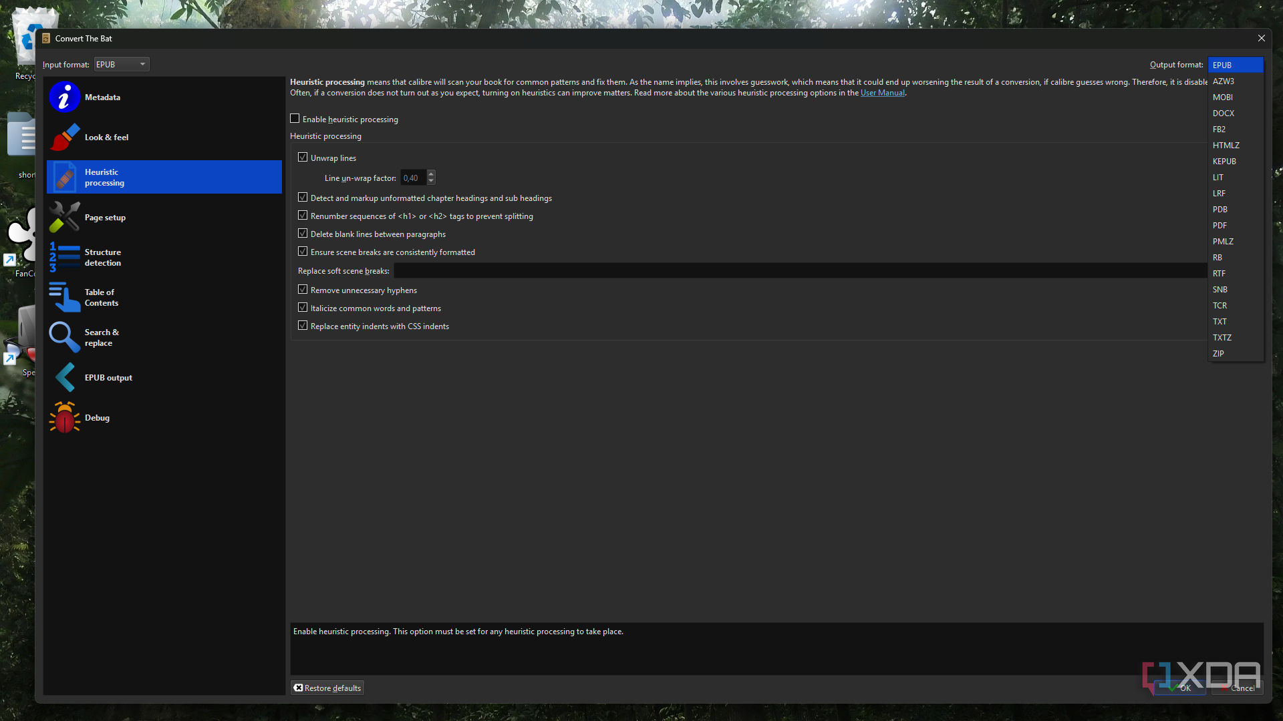Choose TXT as output format
Viewport: 1283px width, 721px height.
pos(1235,322)
